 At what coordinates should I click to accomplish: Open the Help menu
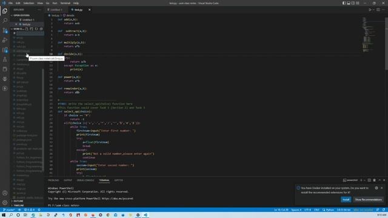point(76,3)
